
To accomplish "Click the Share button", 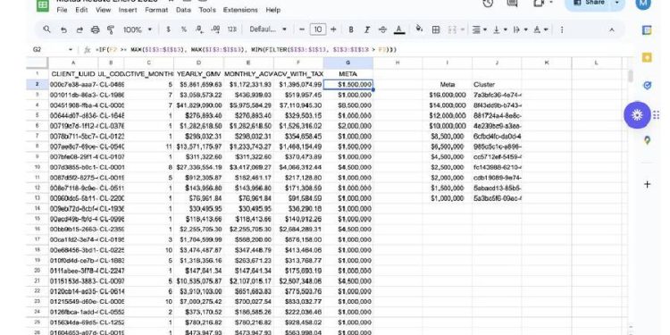I will point(589,3).
